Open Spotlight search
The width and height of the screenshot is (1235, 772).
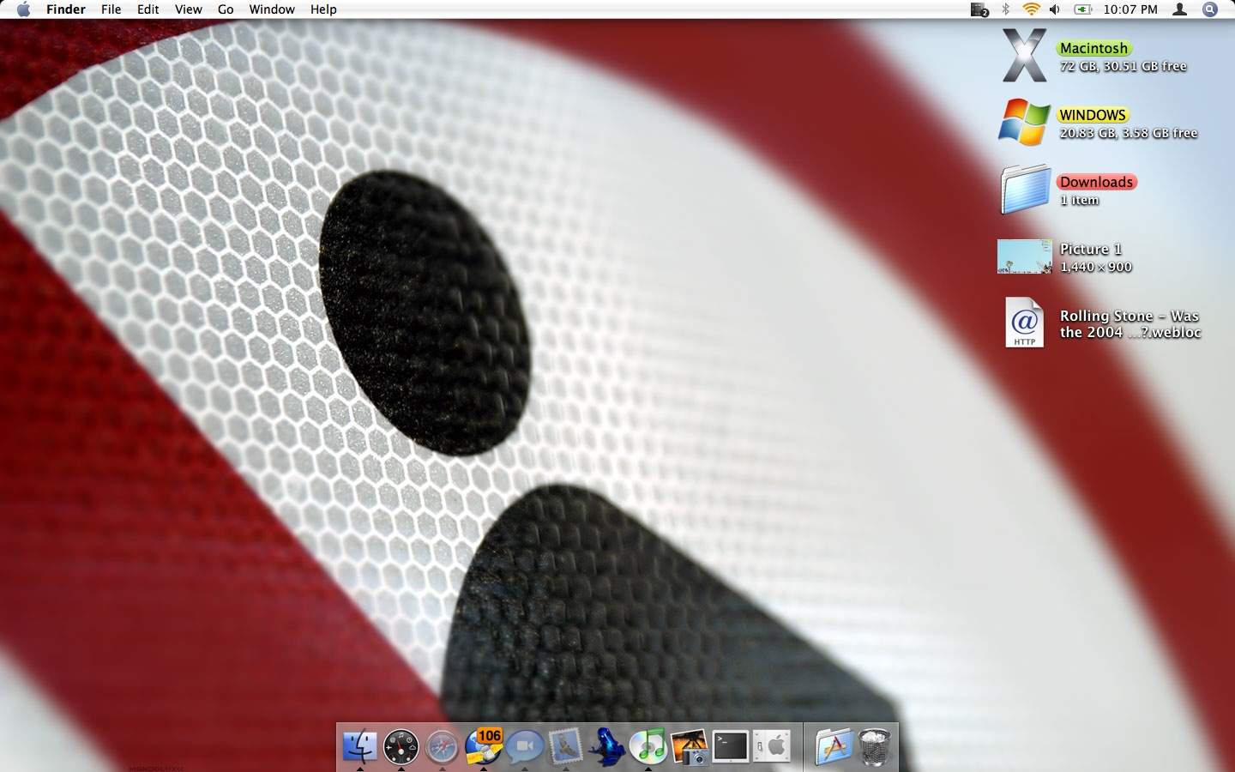1210,9
